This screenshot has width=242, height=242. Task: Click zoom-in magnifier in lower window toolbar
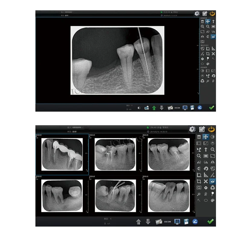point(213,149)
